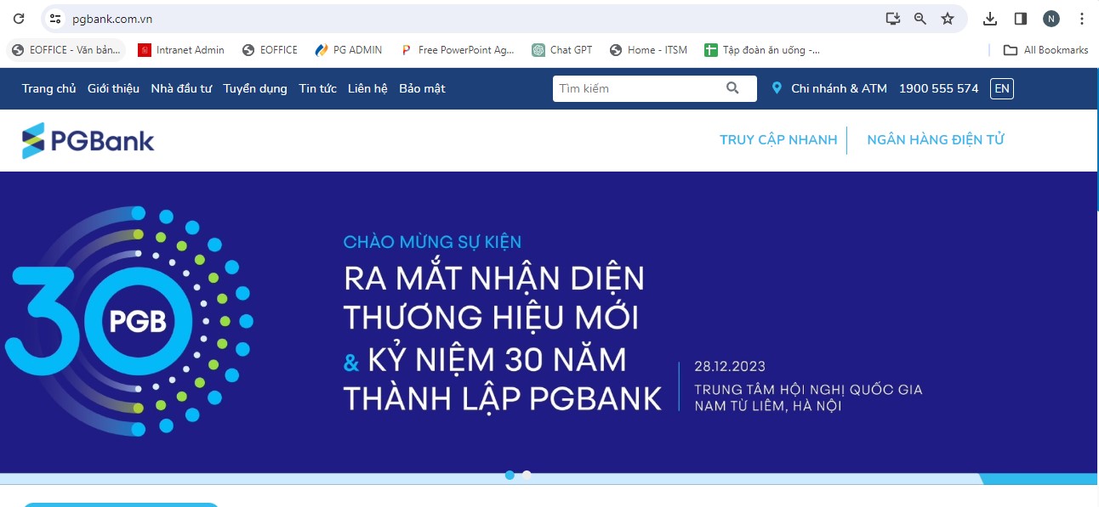Select the first carousel dot

(510, 475)
